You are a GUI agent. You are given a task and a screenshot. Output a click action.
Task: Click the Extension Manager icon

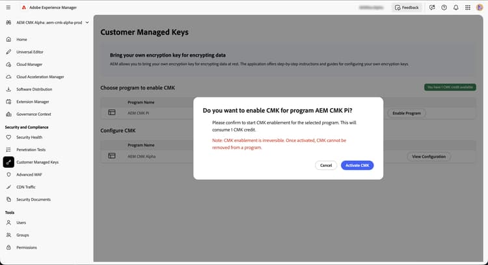[x=8, y=102]
